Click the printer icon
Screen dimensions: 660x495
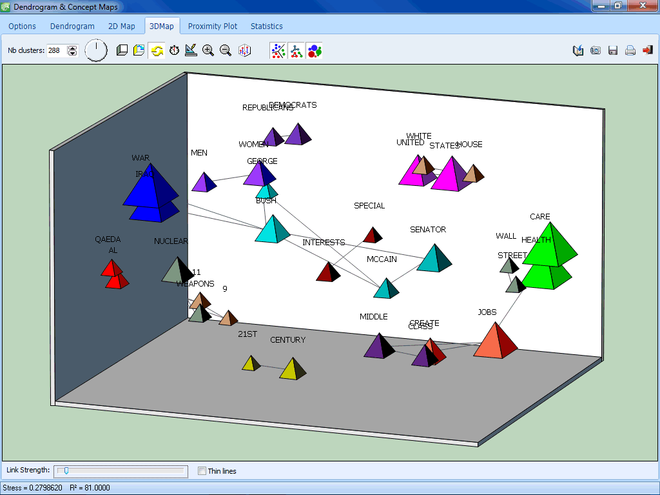pyautogui.click(x=630, y=50)
